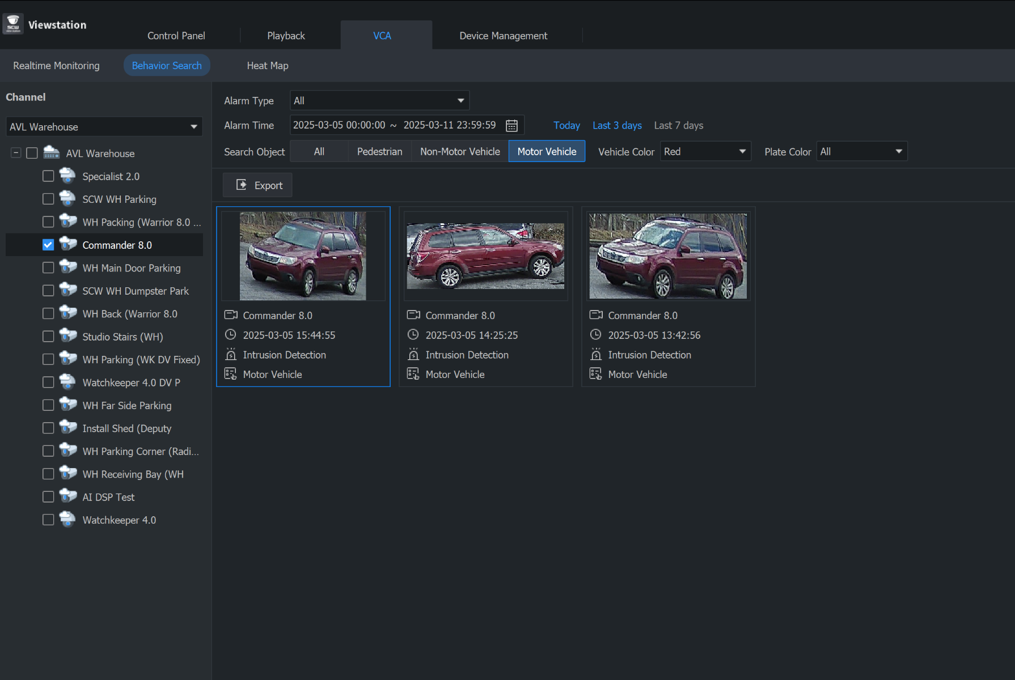The height and width of the screenshot is (680, 1015).
Task: Switch to the Playback tab
Action: click(286, 36)
